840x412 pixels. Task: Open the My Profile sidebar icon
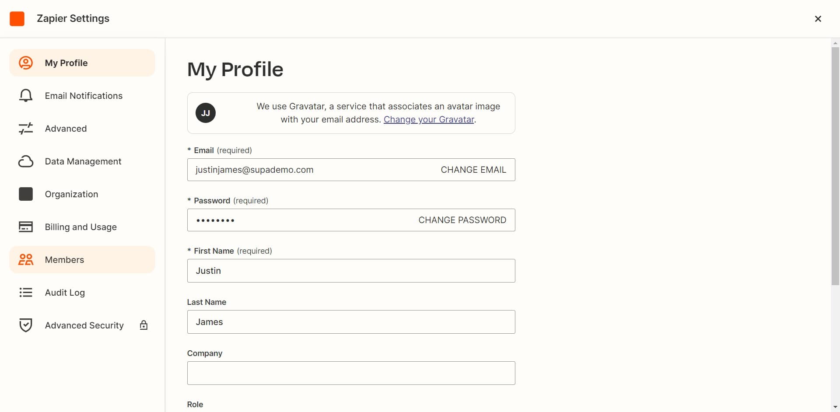pyautogui.click(x=26, y=63)
